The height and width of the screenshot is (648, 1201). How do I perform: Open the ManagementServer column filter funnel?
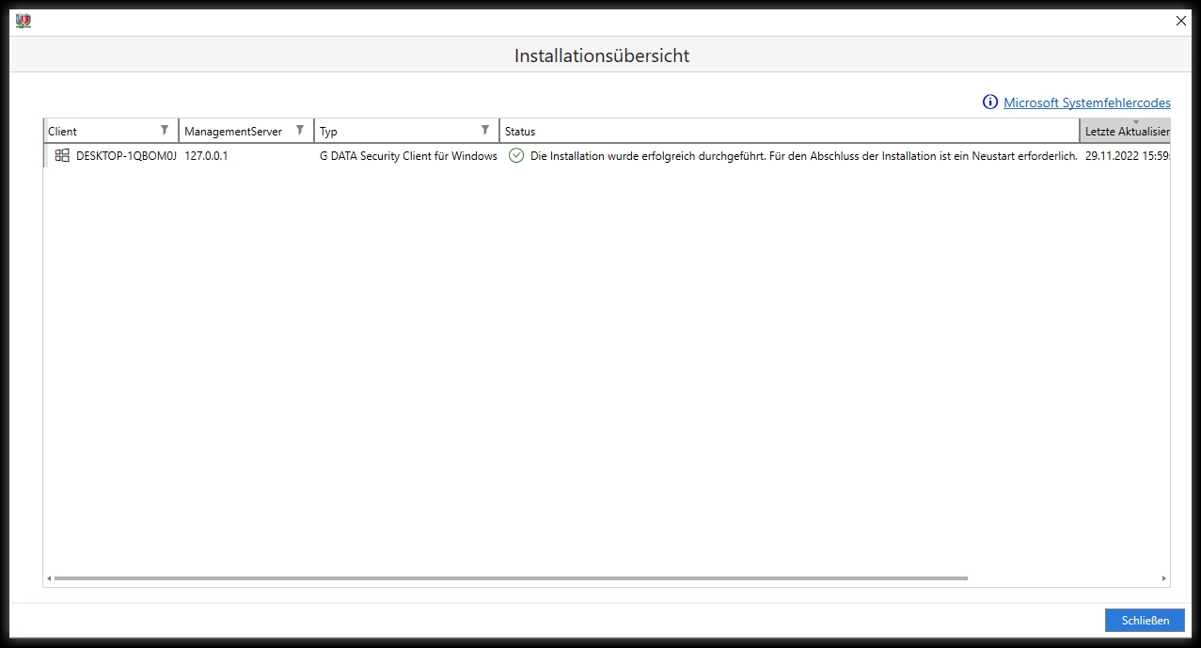pyautogui.click(x=300, y=131)
